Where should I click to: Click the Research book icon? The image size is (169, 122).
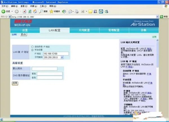click(95, 11)
